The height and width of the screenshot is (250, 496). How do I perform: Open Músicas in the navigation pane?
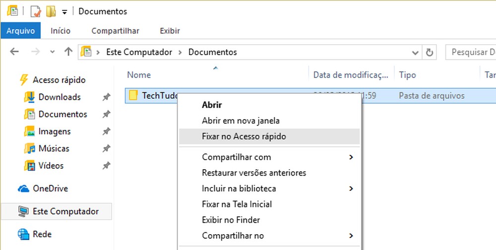(54, 148)
